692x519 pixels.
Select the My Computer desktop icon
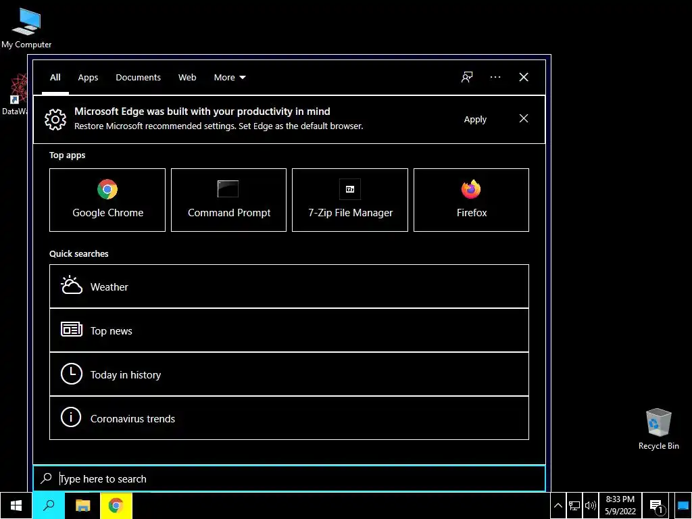click(26, 28)
